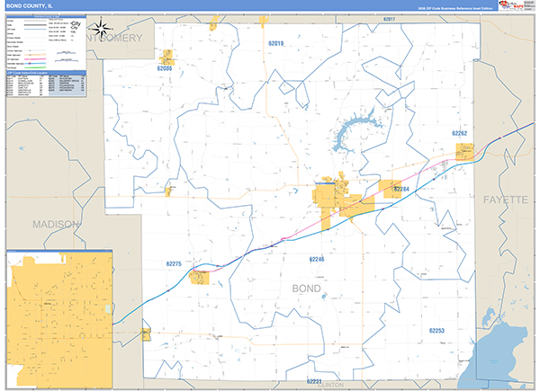Select ZIP code label 62284

pos(401,189)
